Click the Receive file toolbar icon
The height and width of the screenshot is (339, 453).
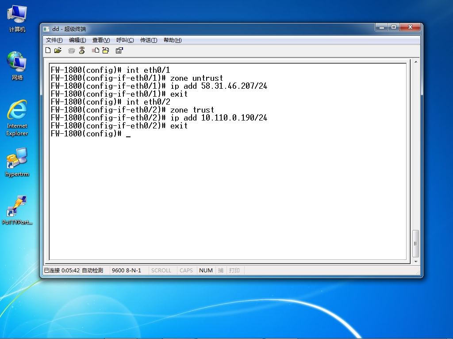(106, 50)
